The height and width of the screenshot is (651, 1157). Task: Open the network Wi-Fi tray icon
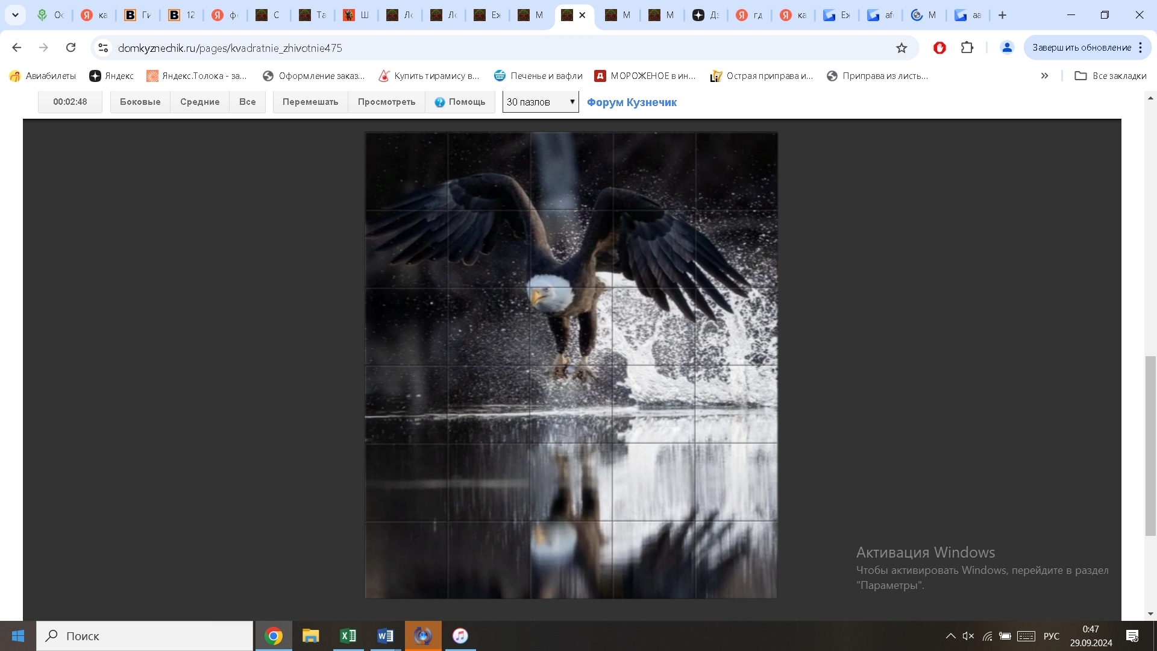click(x=987, y=636)
